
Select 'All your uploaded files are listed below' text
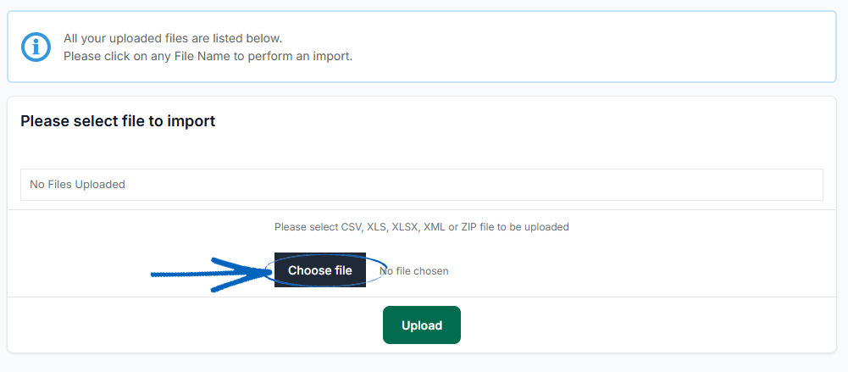(x=173, y=39)
